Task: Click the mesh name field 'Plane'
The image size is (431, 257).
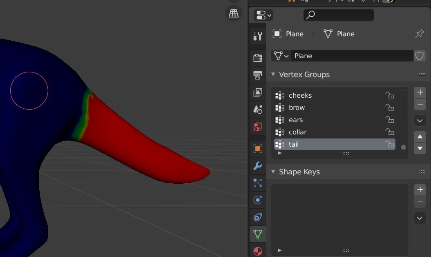Action: [x=352, y=56]
